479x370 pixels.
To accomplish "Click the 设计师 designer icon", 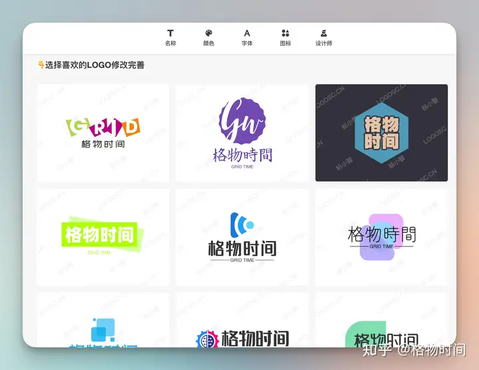I will click(324, 33).
